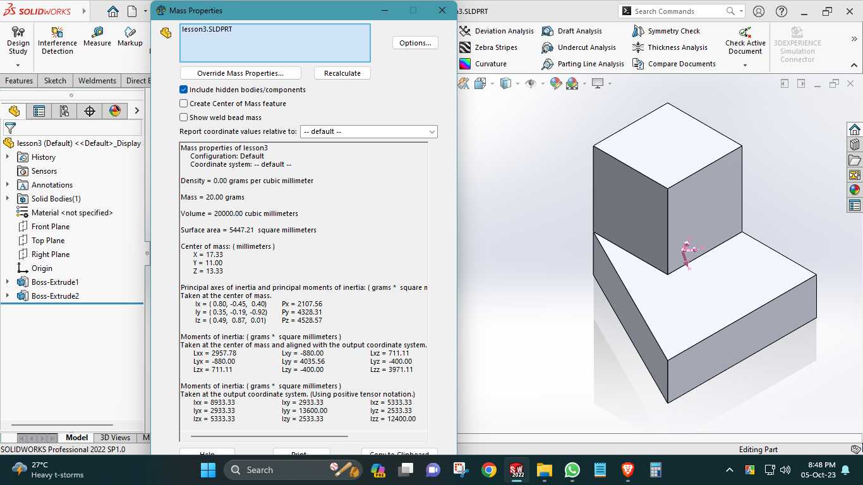This screenshot has height=485, width=863.
Task: Click the Edit Appearance icon in the heads-up toolbar
Action: pyautogui.click(x=556, y=83)
